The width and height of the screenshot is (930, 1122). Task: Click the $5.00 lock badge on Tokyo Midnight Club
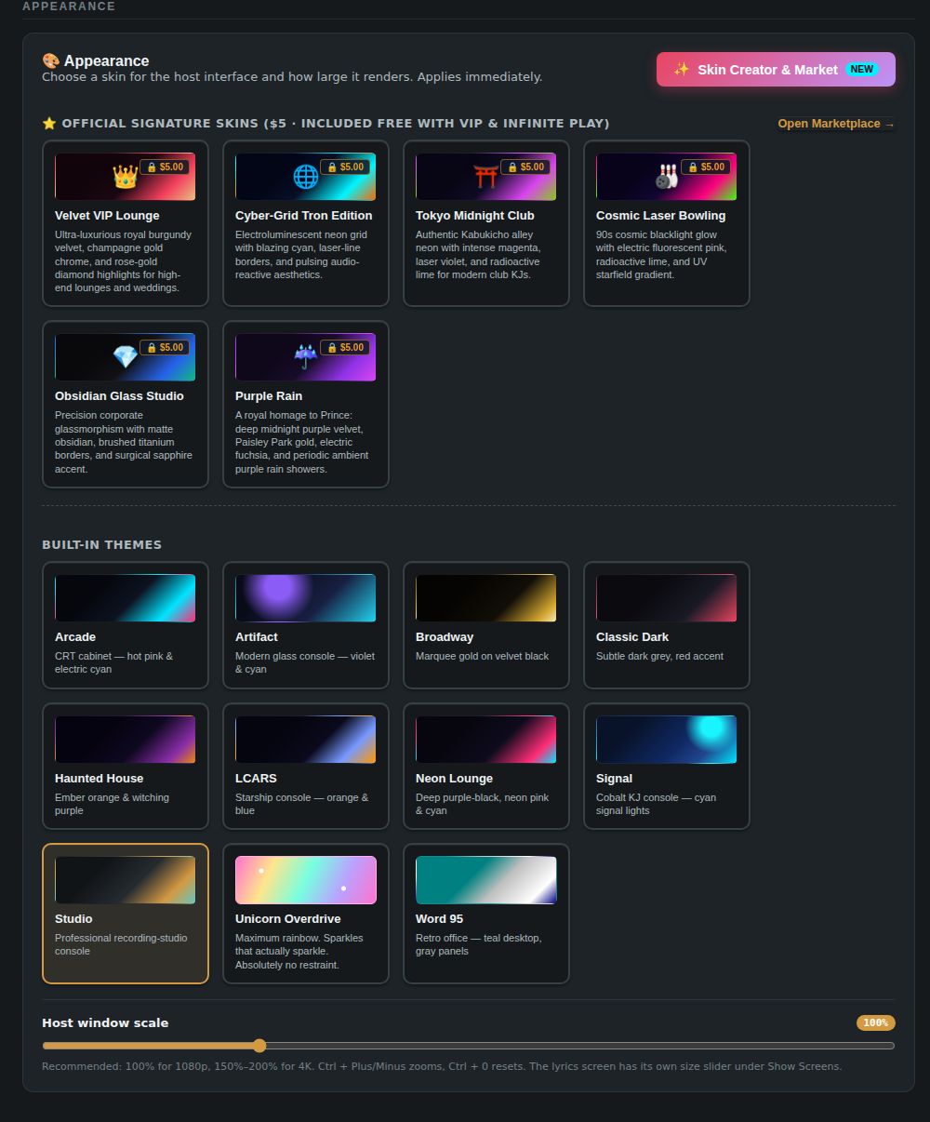point(525,167)
